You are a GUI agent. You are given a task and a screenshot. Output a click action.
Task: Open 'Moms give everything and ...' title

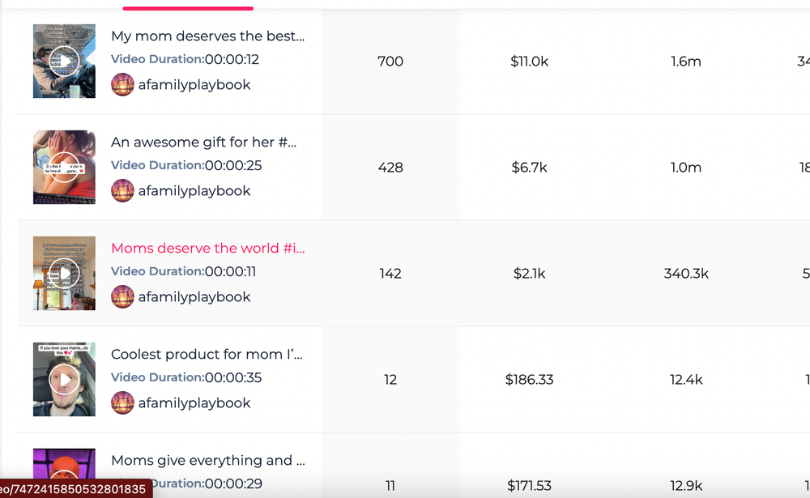point(207,460)
